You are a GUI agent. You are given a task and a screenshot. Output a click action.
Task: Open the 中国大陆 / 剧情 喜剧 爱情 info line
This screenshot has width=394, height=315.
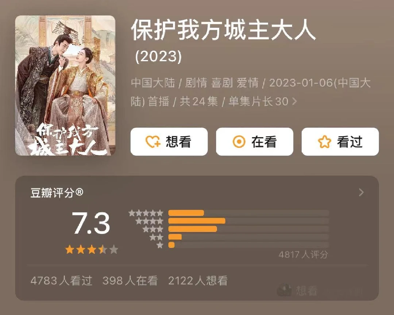[x=251, y=92]
